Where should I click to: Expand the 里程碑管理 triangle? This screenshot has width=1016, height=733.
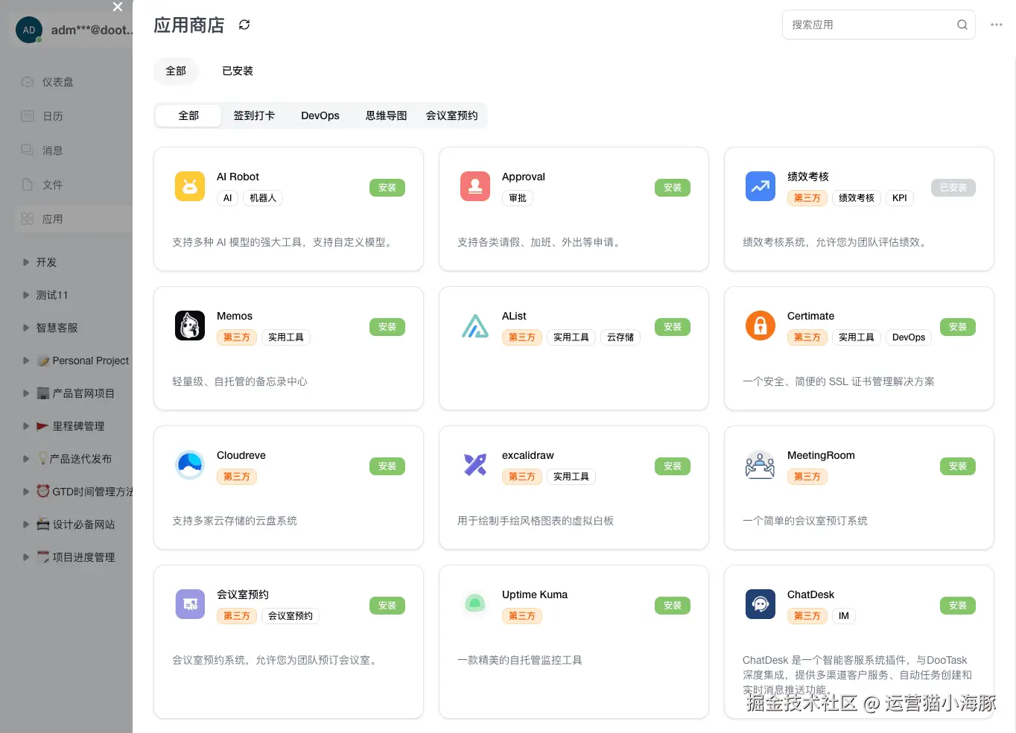tap(26, 426)
